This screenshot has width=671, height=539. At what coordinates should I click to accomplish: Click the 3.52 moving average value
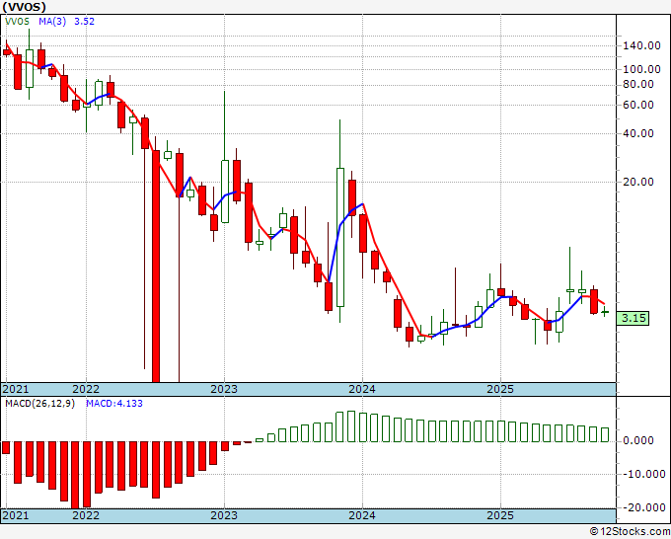(x=84, y=22)
